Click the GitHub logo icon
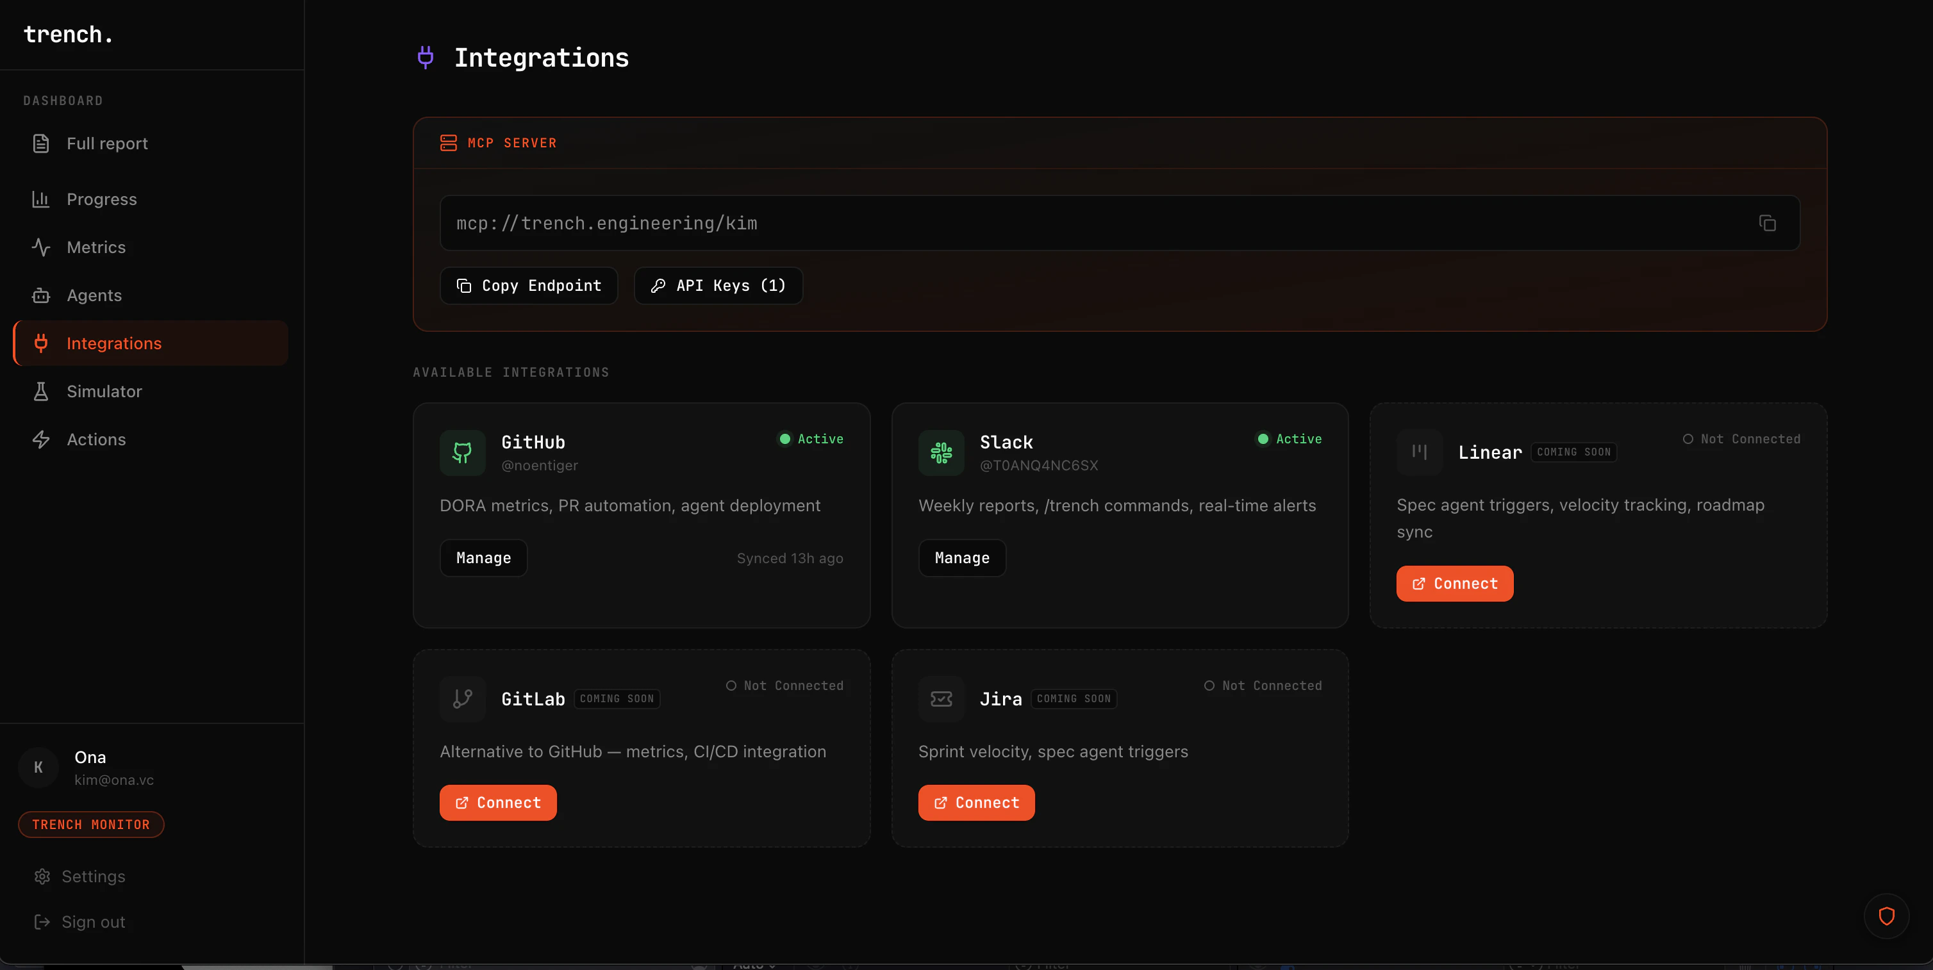Screen dimensions: 1933x970 (x=462, y=452)
